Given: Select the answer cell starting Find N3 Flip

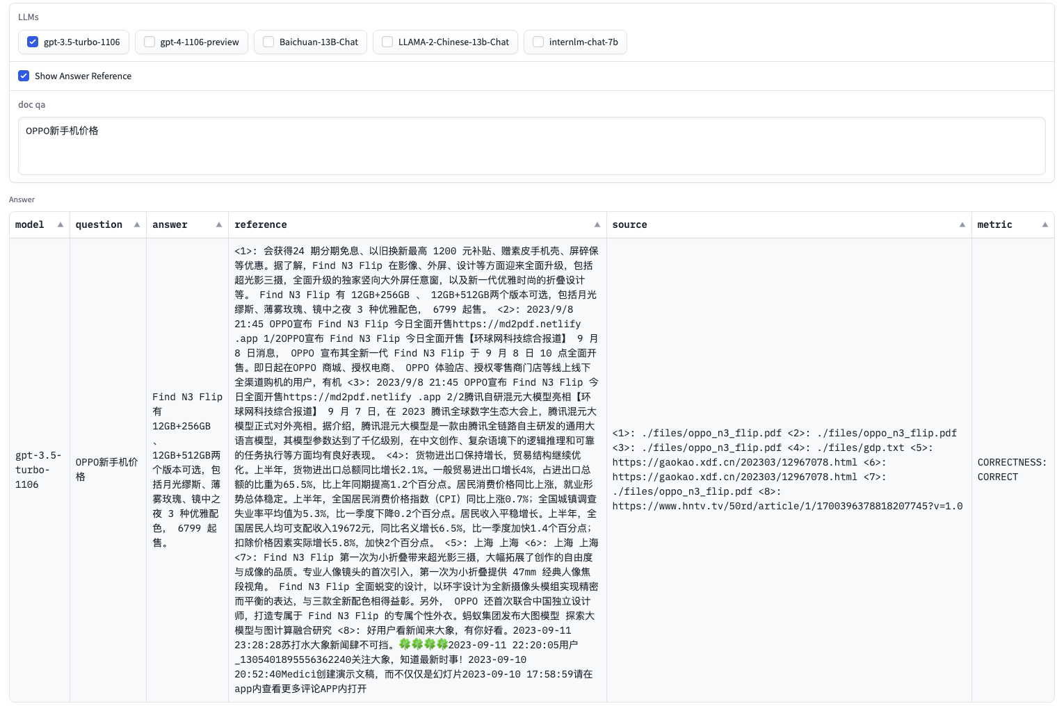Looking at the screenshot, I should click(x=187, y=470).
